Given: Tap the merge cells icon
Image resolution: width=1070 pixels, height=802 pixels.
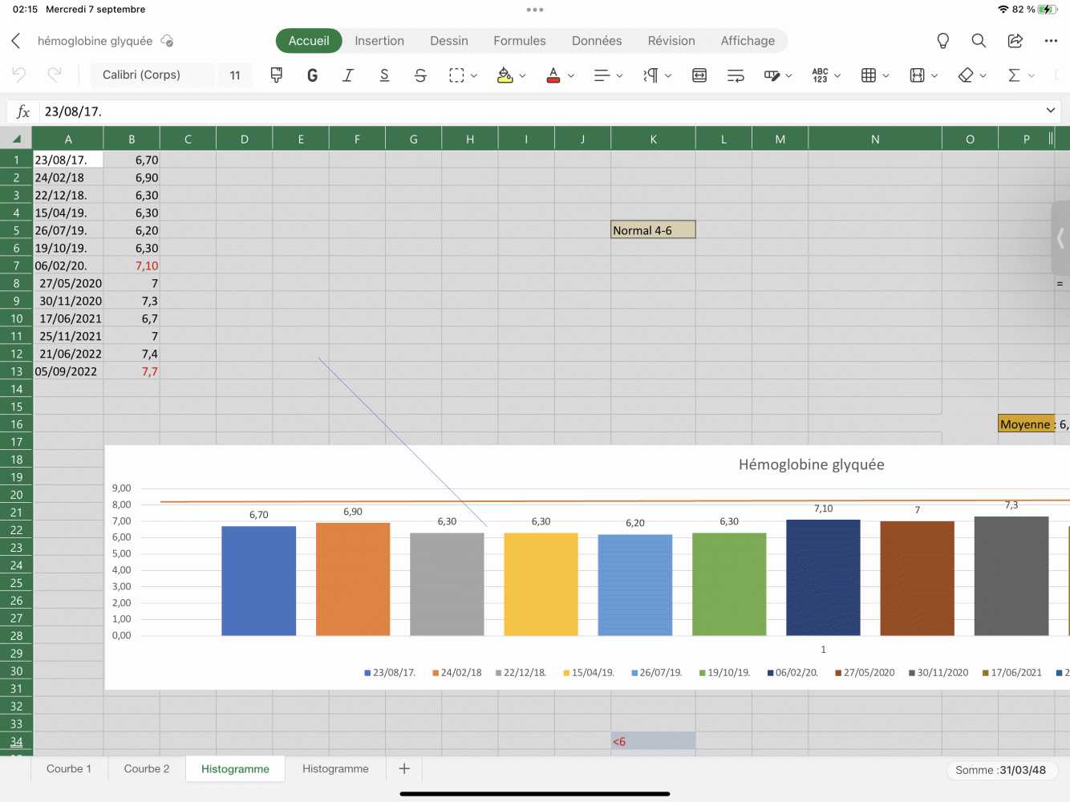Looking at the screenshot, I should click(699, 75).
